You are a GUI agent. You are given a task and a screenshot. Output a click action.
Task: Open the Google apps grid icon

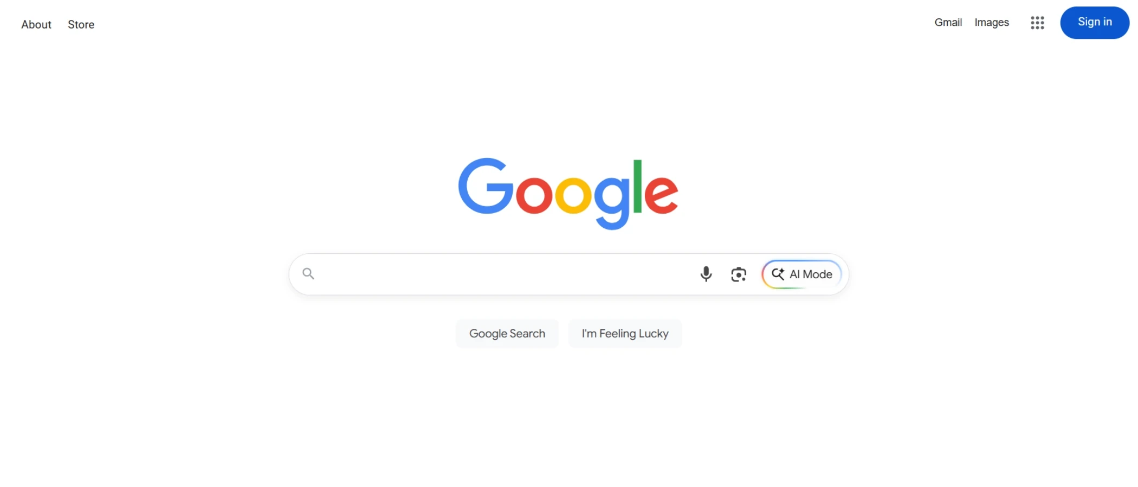1037,23
